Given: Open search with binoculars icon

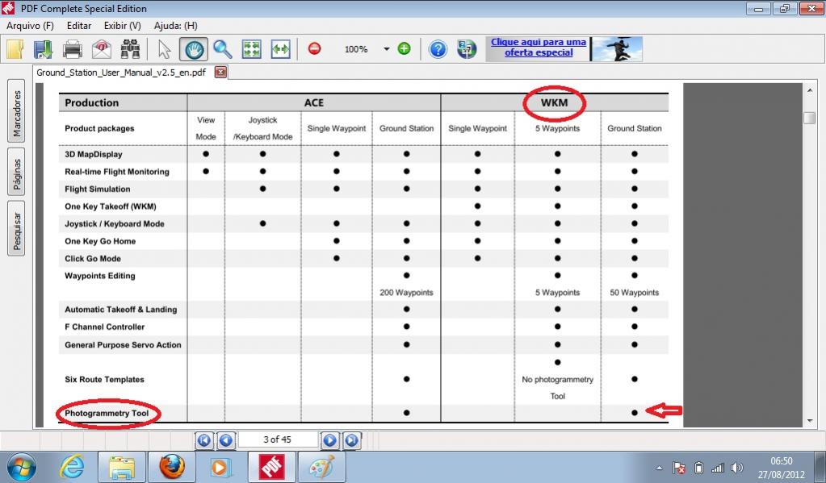Looking at the screenshot, I should (x=130, y=49).
